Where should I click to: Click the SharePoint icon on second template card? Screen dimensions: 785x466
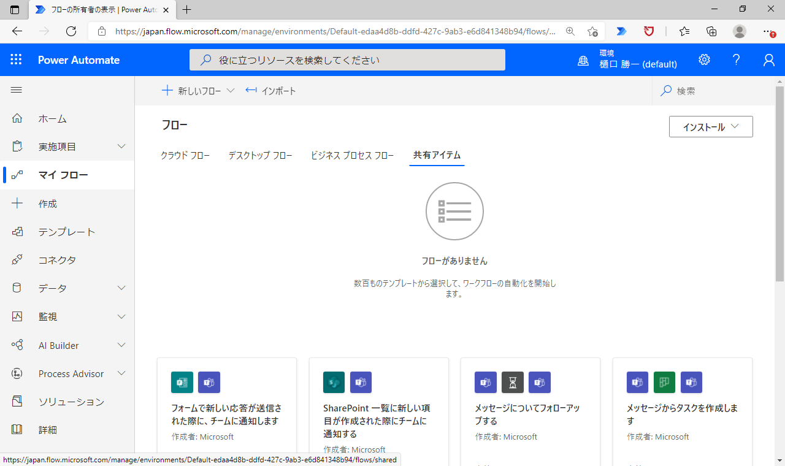pyautogui.click(x=334, y=383)
